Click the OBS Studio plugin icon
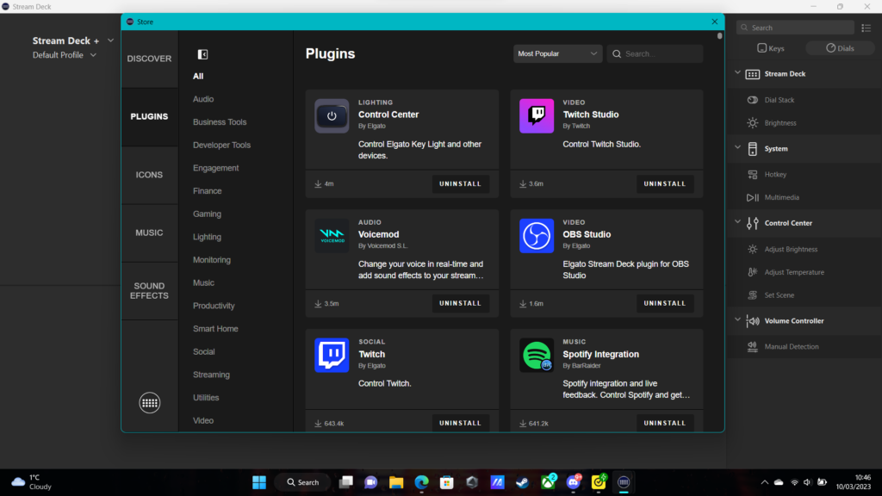 (x=536, y=236)
